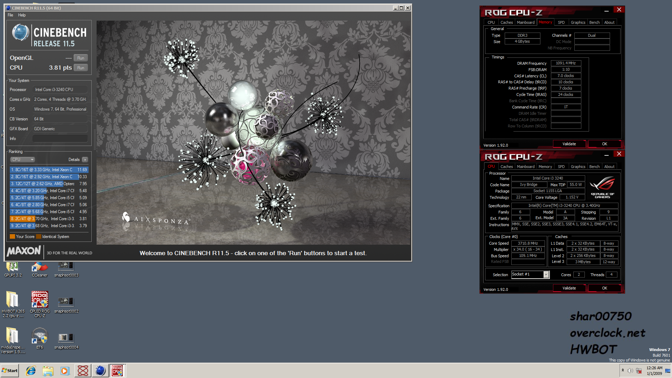Click the CAS# Latency value 7.0 clocks

pyautogui.click(x=566, y=76)
